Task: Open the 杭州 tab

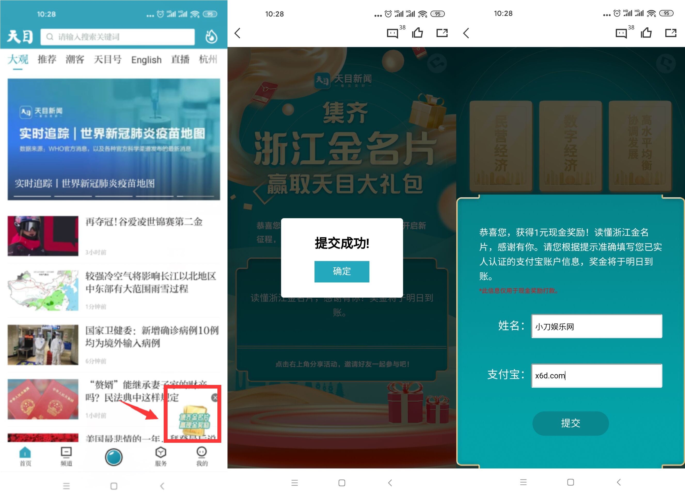Action: pyautogui.click(x=208, y=59)
